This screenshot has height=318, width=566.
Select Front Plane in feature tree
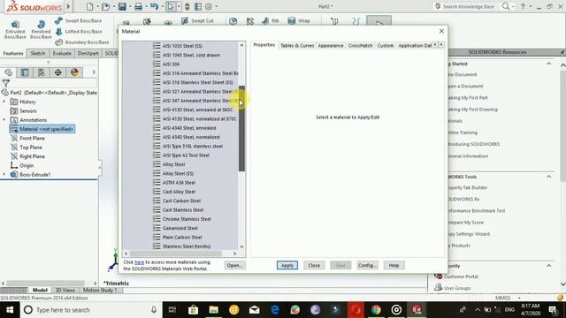(32, 138)
